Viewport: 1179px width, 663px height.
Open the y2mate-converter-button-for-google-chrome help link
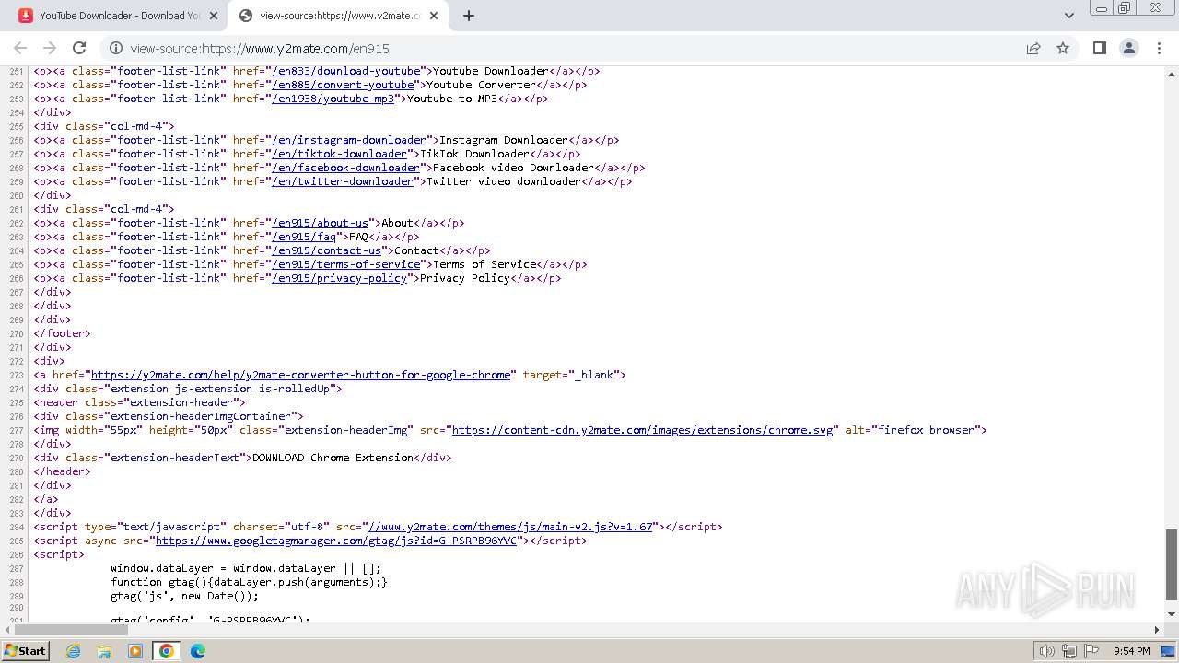point(300,375)
